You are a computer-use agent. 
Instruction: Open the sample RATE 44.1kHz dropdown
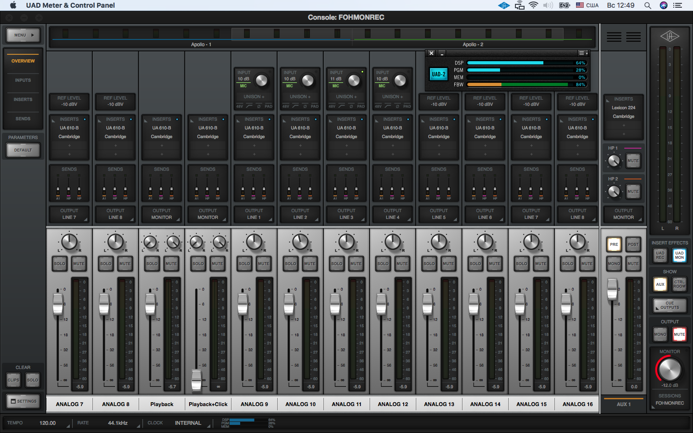pos(117,423)
